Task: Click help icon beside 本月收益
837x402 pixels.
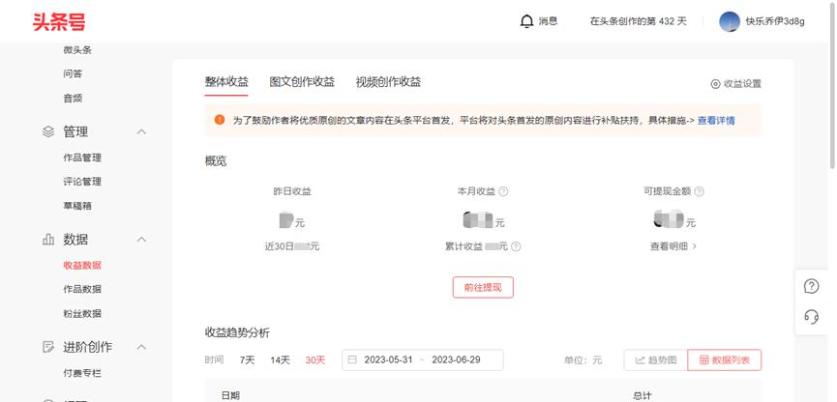Action: 503,191
